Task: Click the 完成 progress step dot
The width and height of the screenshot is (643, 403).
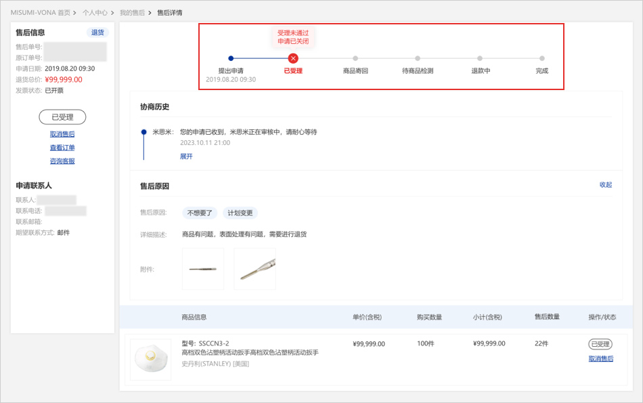Action: pyautogui.click(x=542, y=58)
